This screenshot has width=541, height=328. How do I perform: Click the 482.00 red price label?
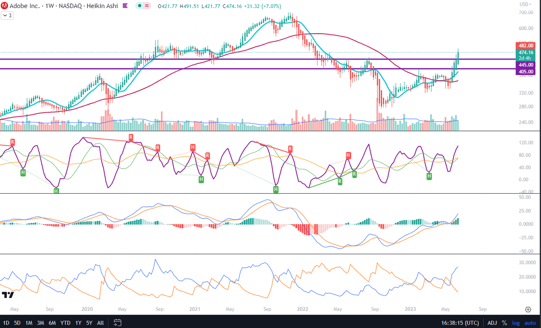[x=526, y=45]
